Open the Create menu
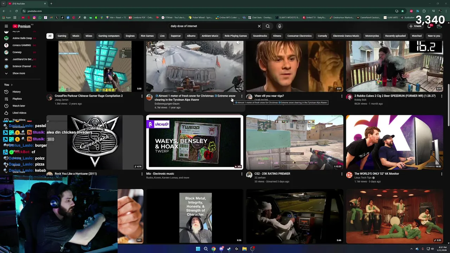Viewport: 450px width, 253px height. [x=415, y=26]
